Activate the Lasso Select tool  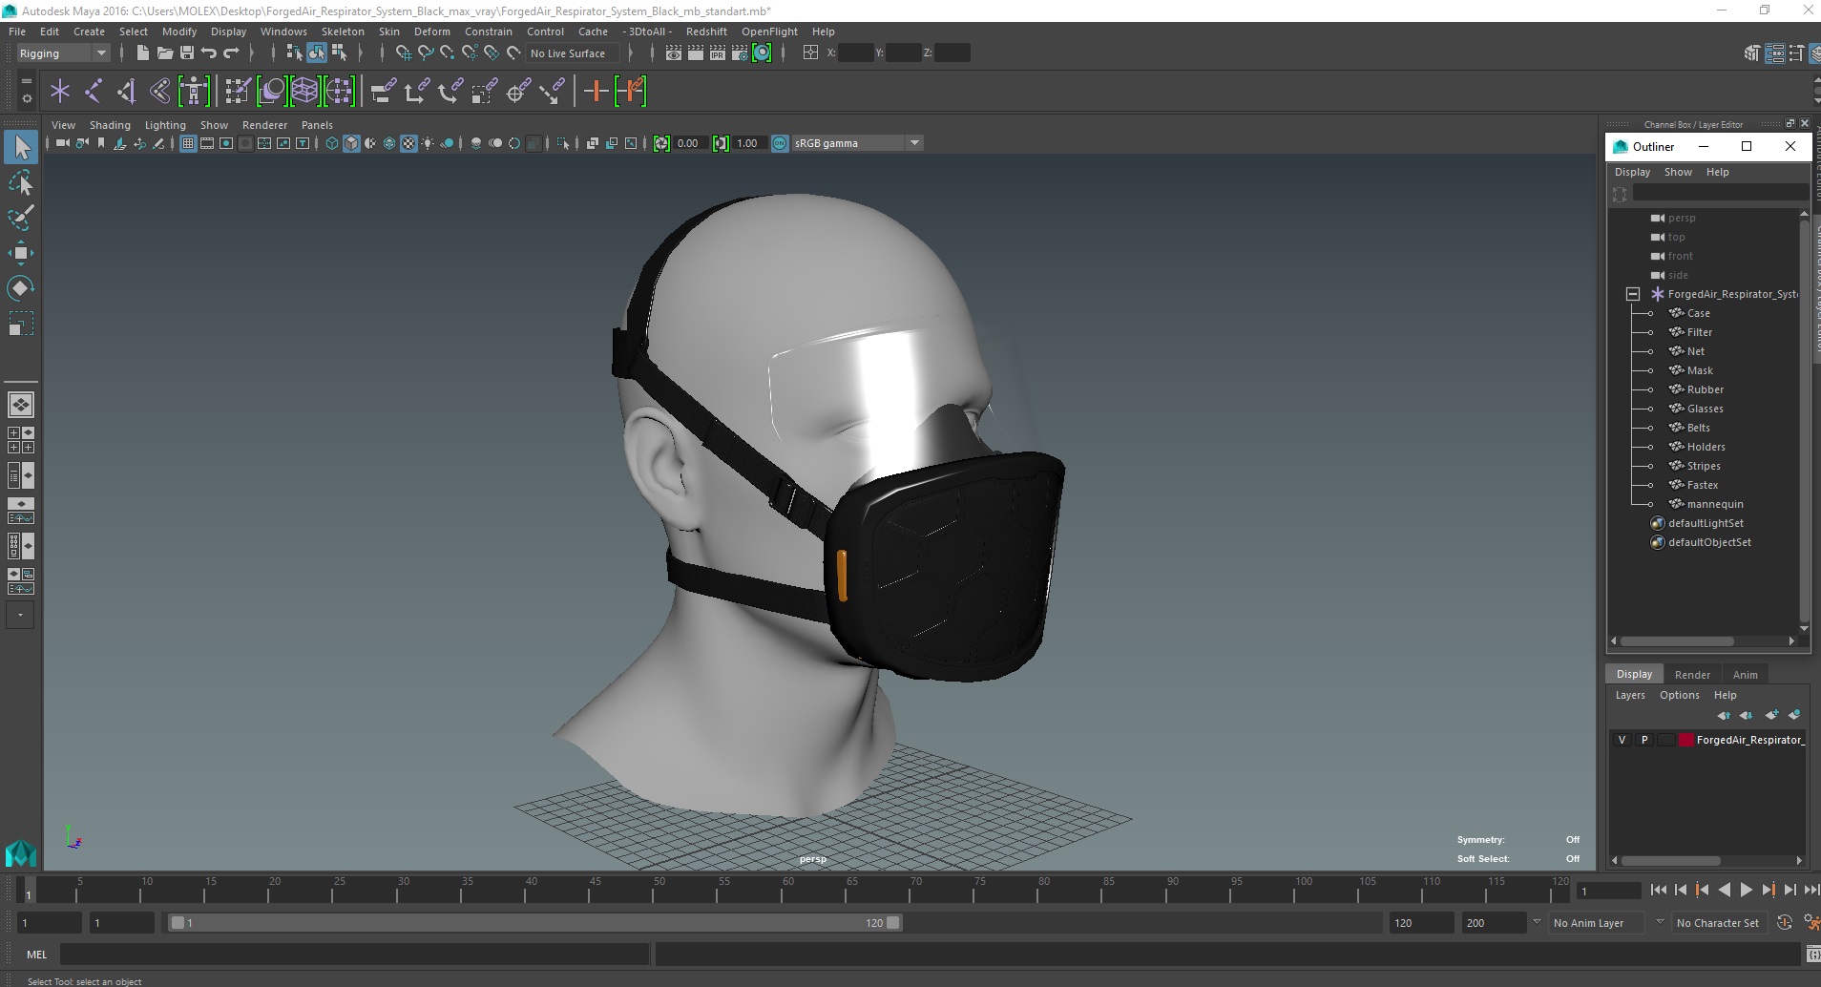coord(21,182)
